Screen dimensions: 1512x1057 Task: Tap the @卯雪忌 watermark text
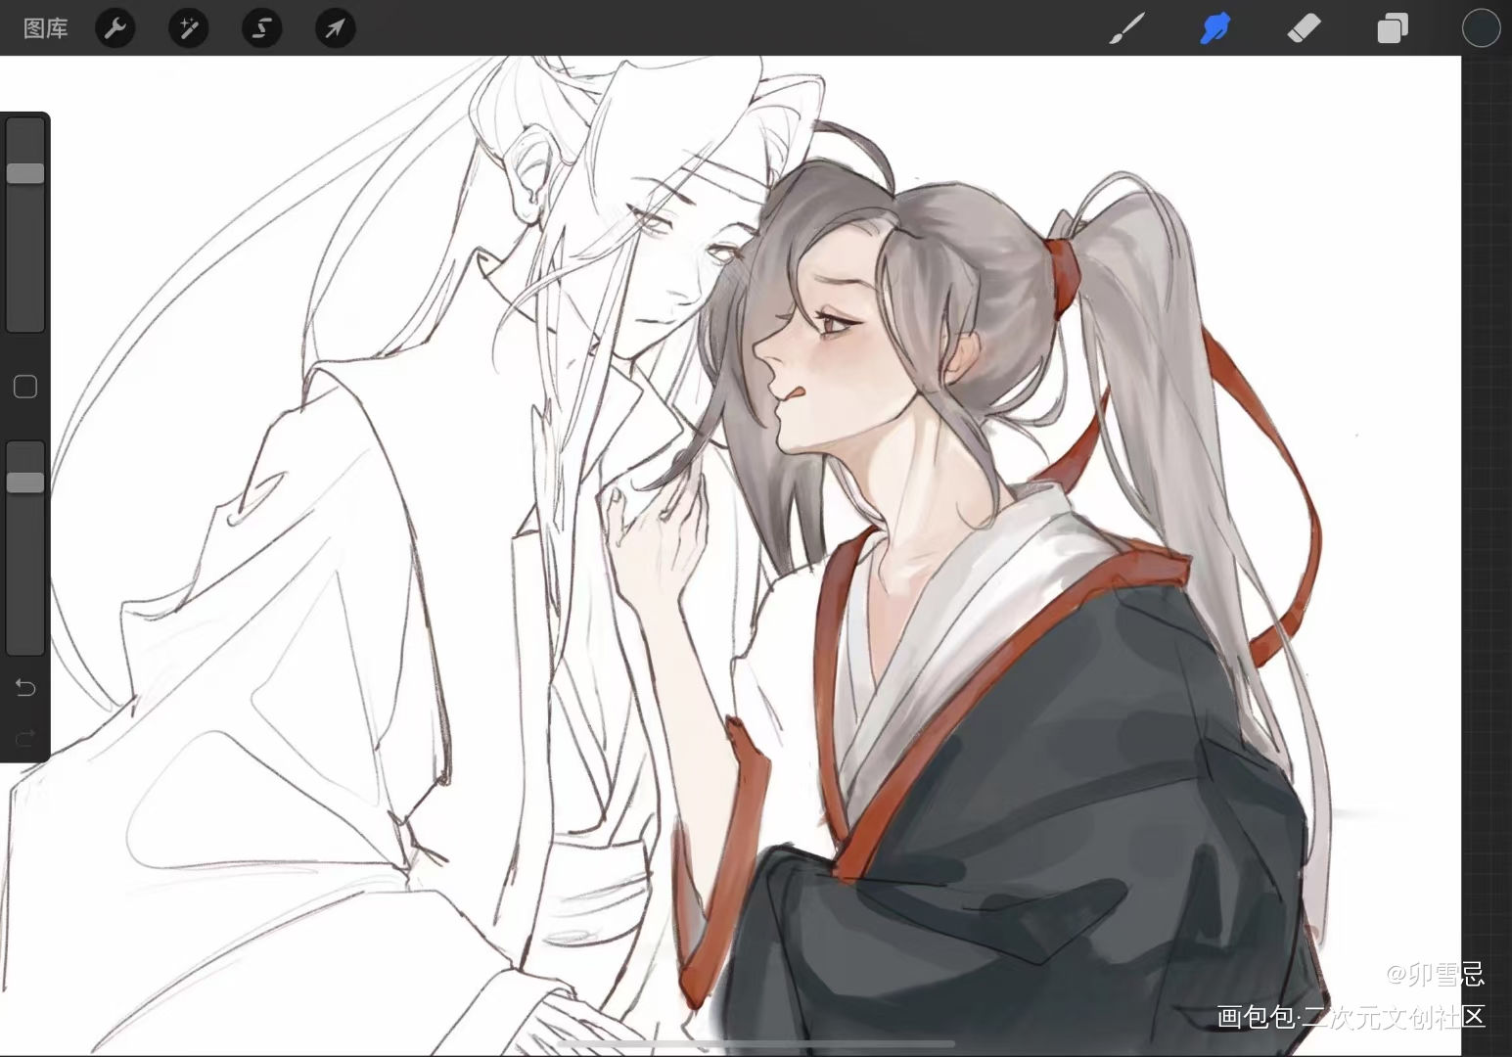[x=1435, y=974]
